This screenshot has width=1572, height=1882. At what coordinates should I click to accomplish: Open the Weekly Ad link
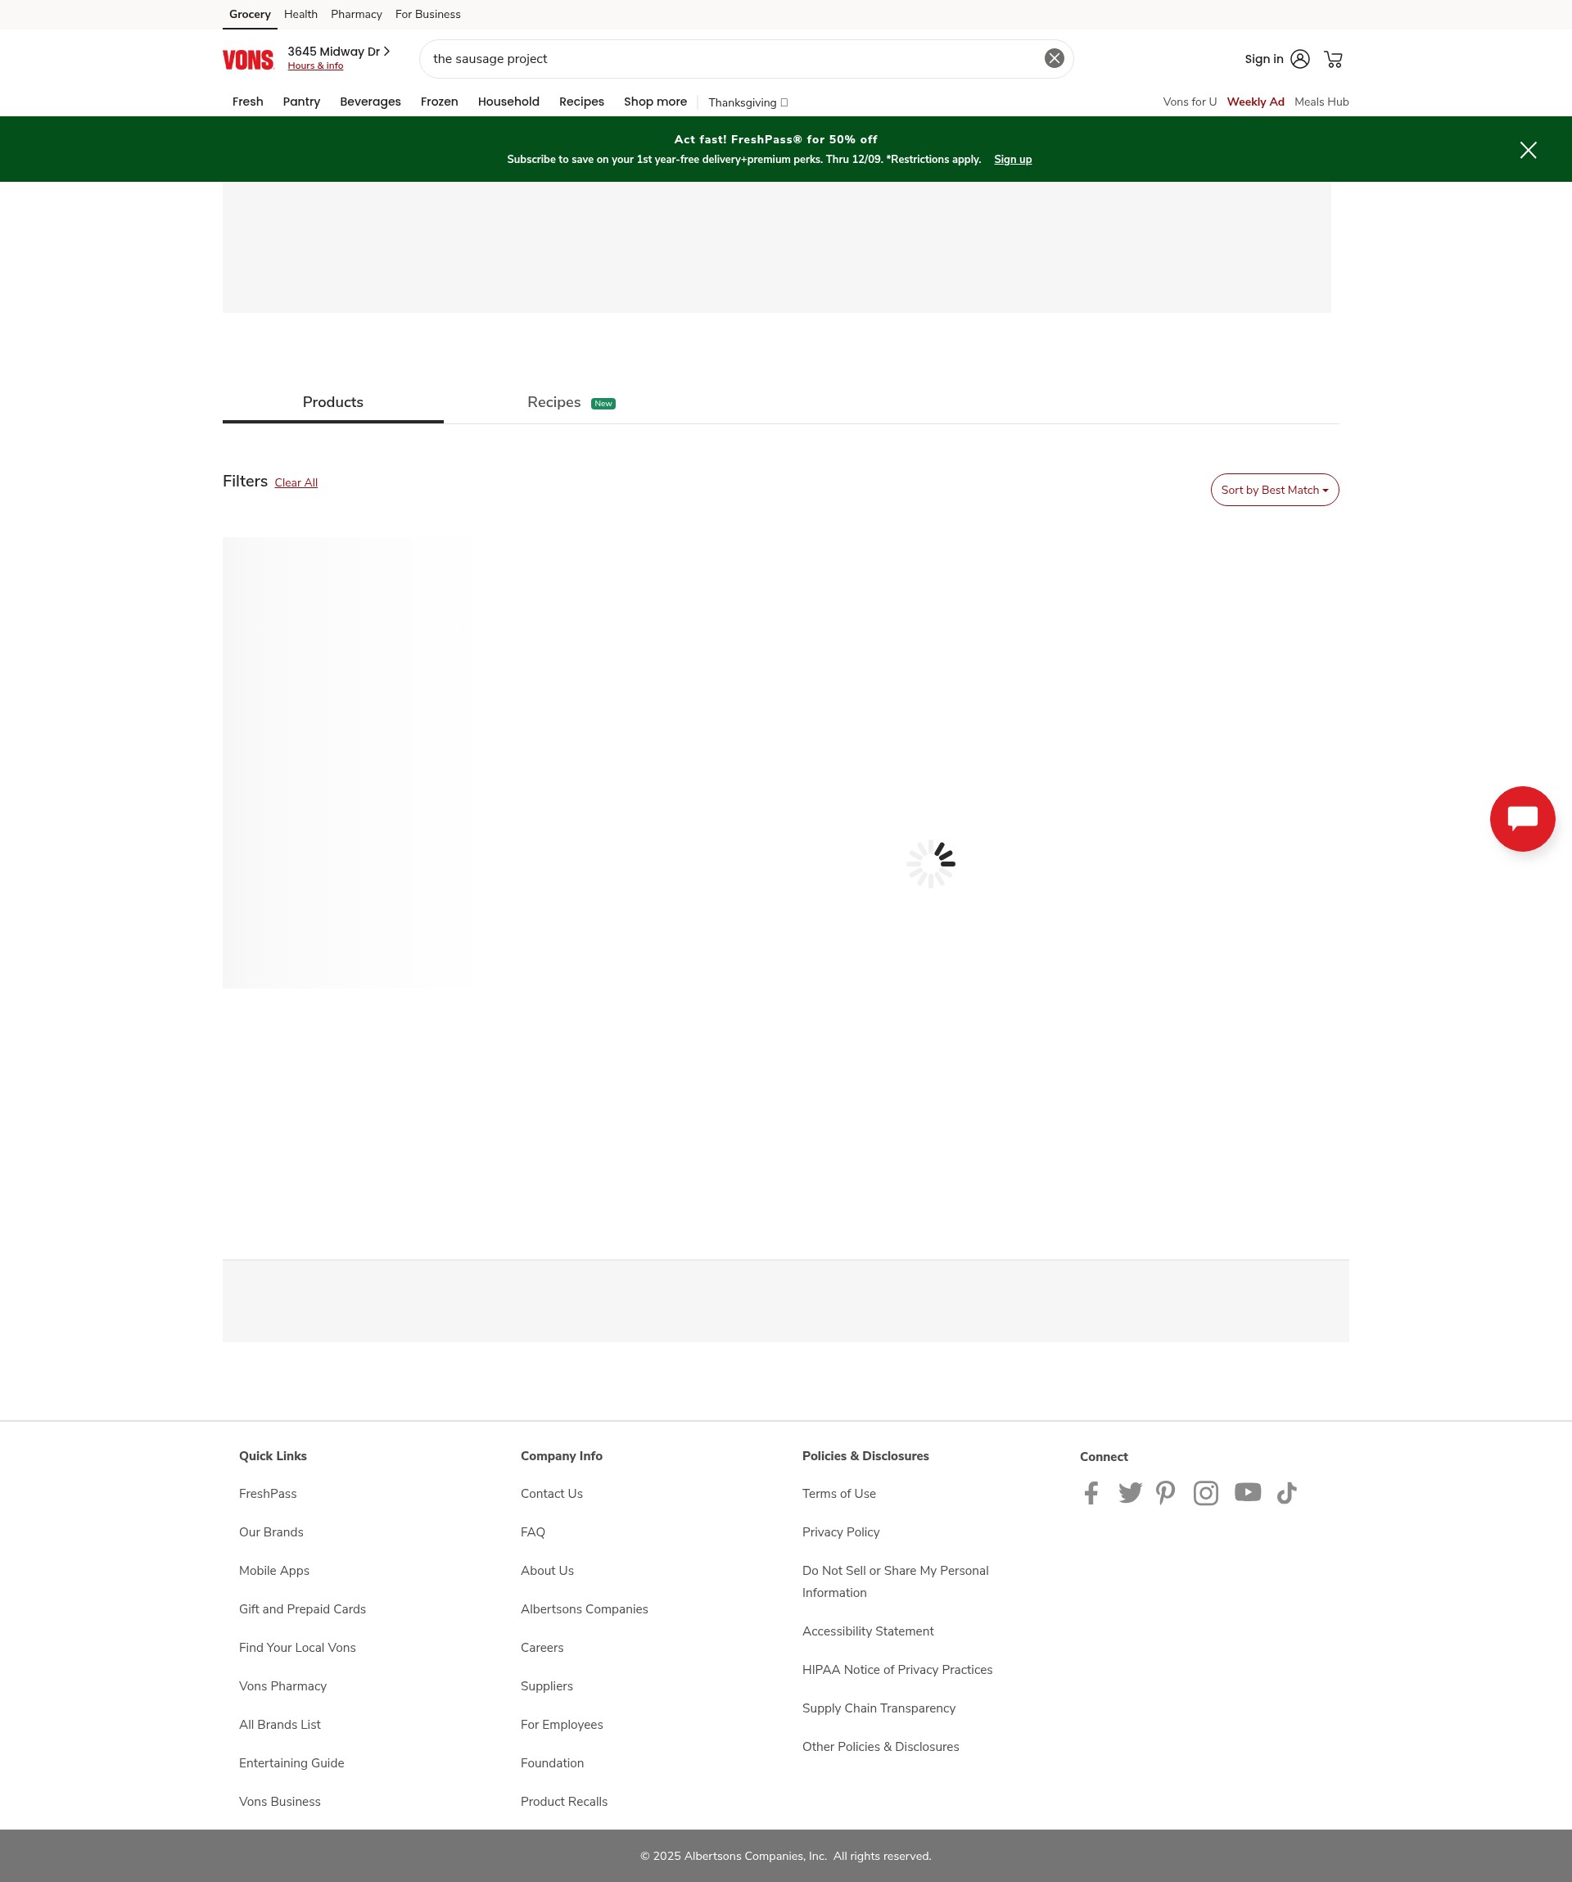click(1255, 102)
